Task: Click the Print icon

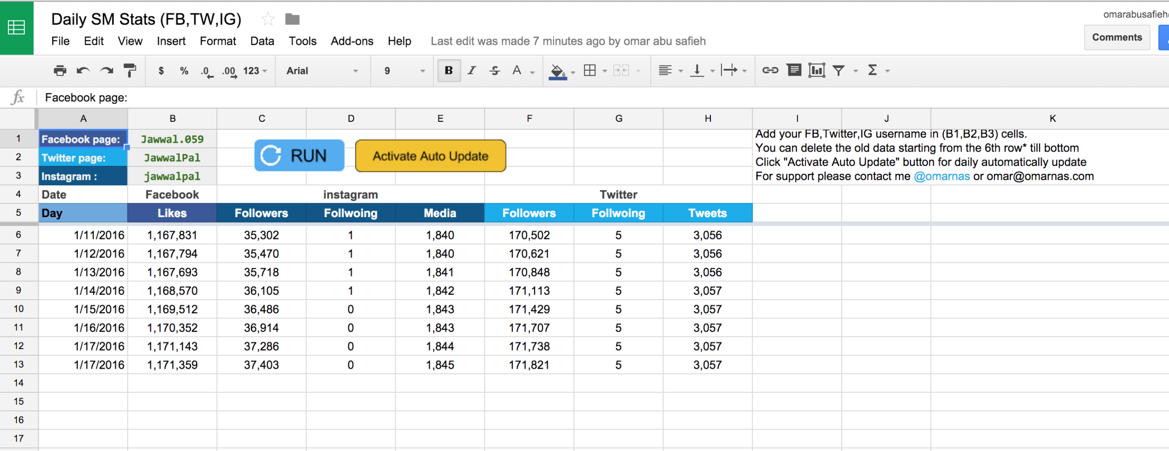Action: 60,71
